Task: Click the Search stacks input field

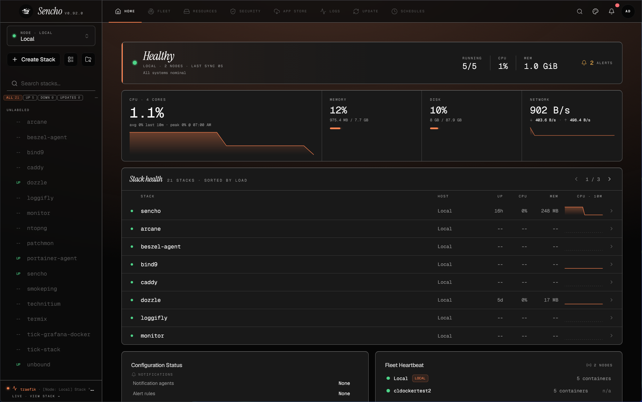Action: 51,84
